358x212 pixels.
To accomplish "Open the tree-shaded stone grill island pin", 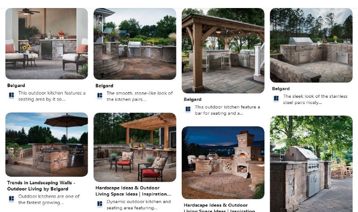I will (x=311, y=164).
